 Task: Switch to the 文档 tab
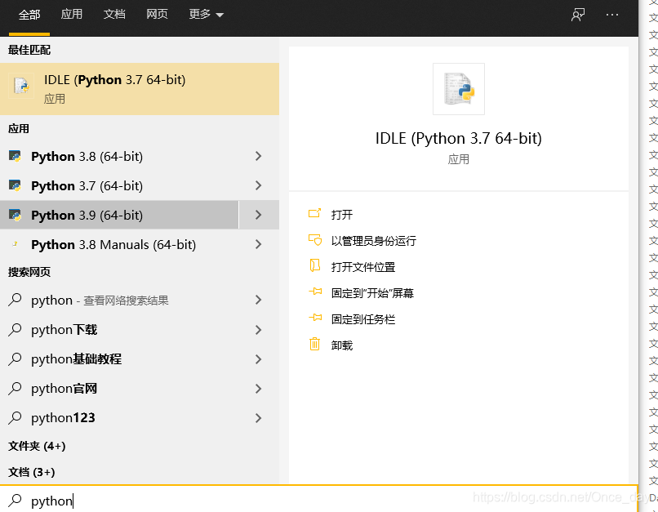click(114, 14)
